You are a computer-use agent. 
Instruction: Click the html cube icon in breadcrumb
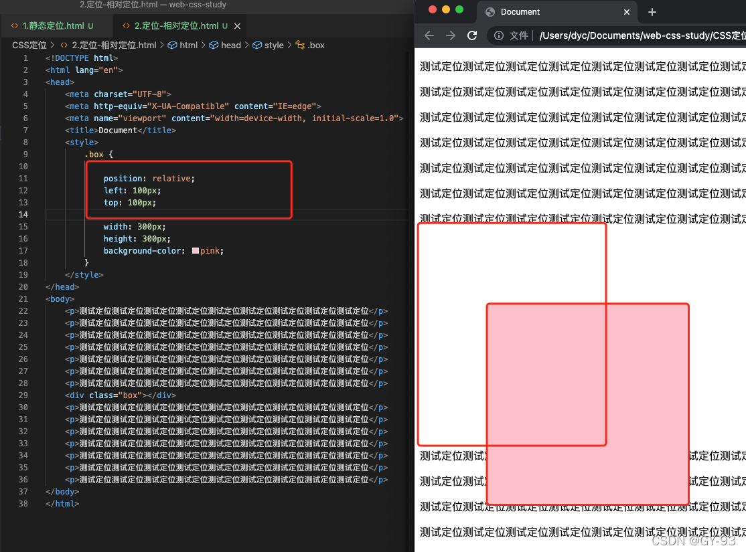[x=172, y=45]
